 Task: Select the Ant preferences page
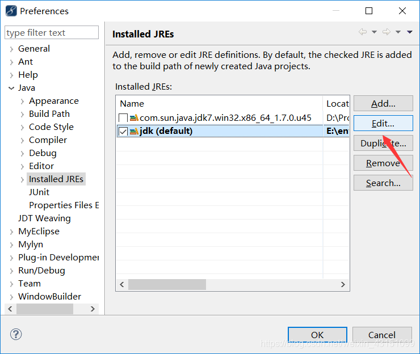pyautogui.click(x=26, y=62)
